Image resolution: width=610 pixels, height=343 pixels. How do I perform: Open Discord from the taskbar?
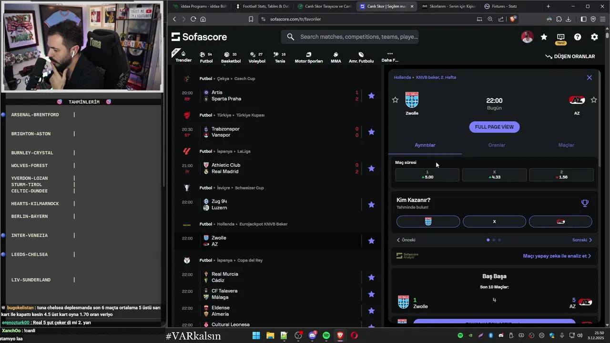pyautogui.click(x=312, y=335)
